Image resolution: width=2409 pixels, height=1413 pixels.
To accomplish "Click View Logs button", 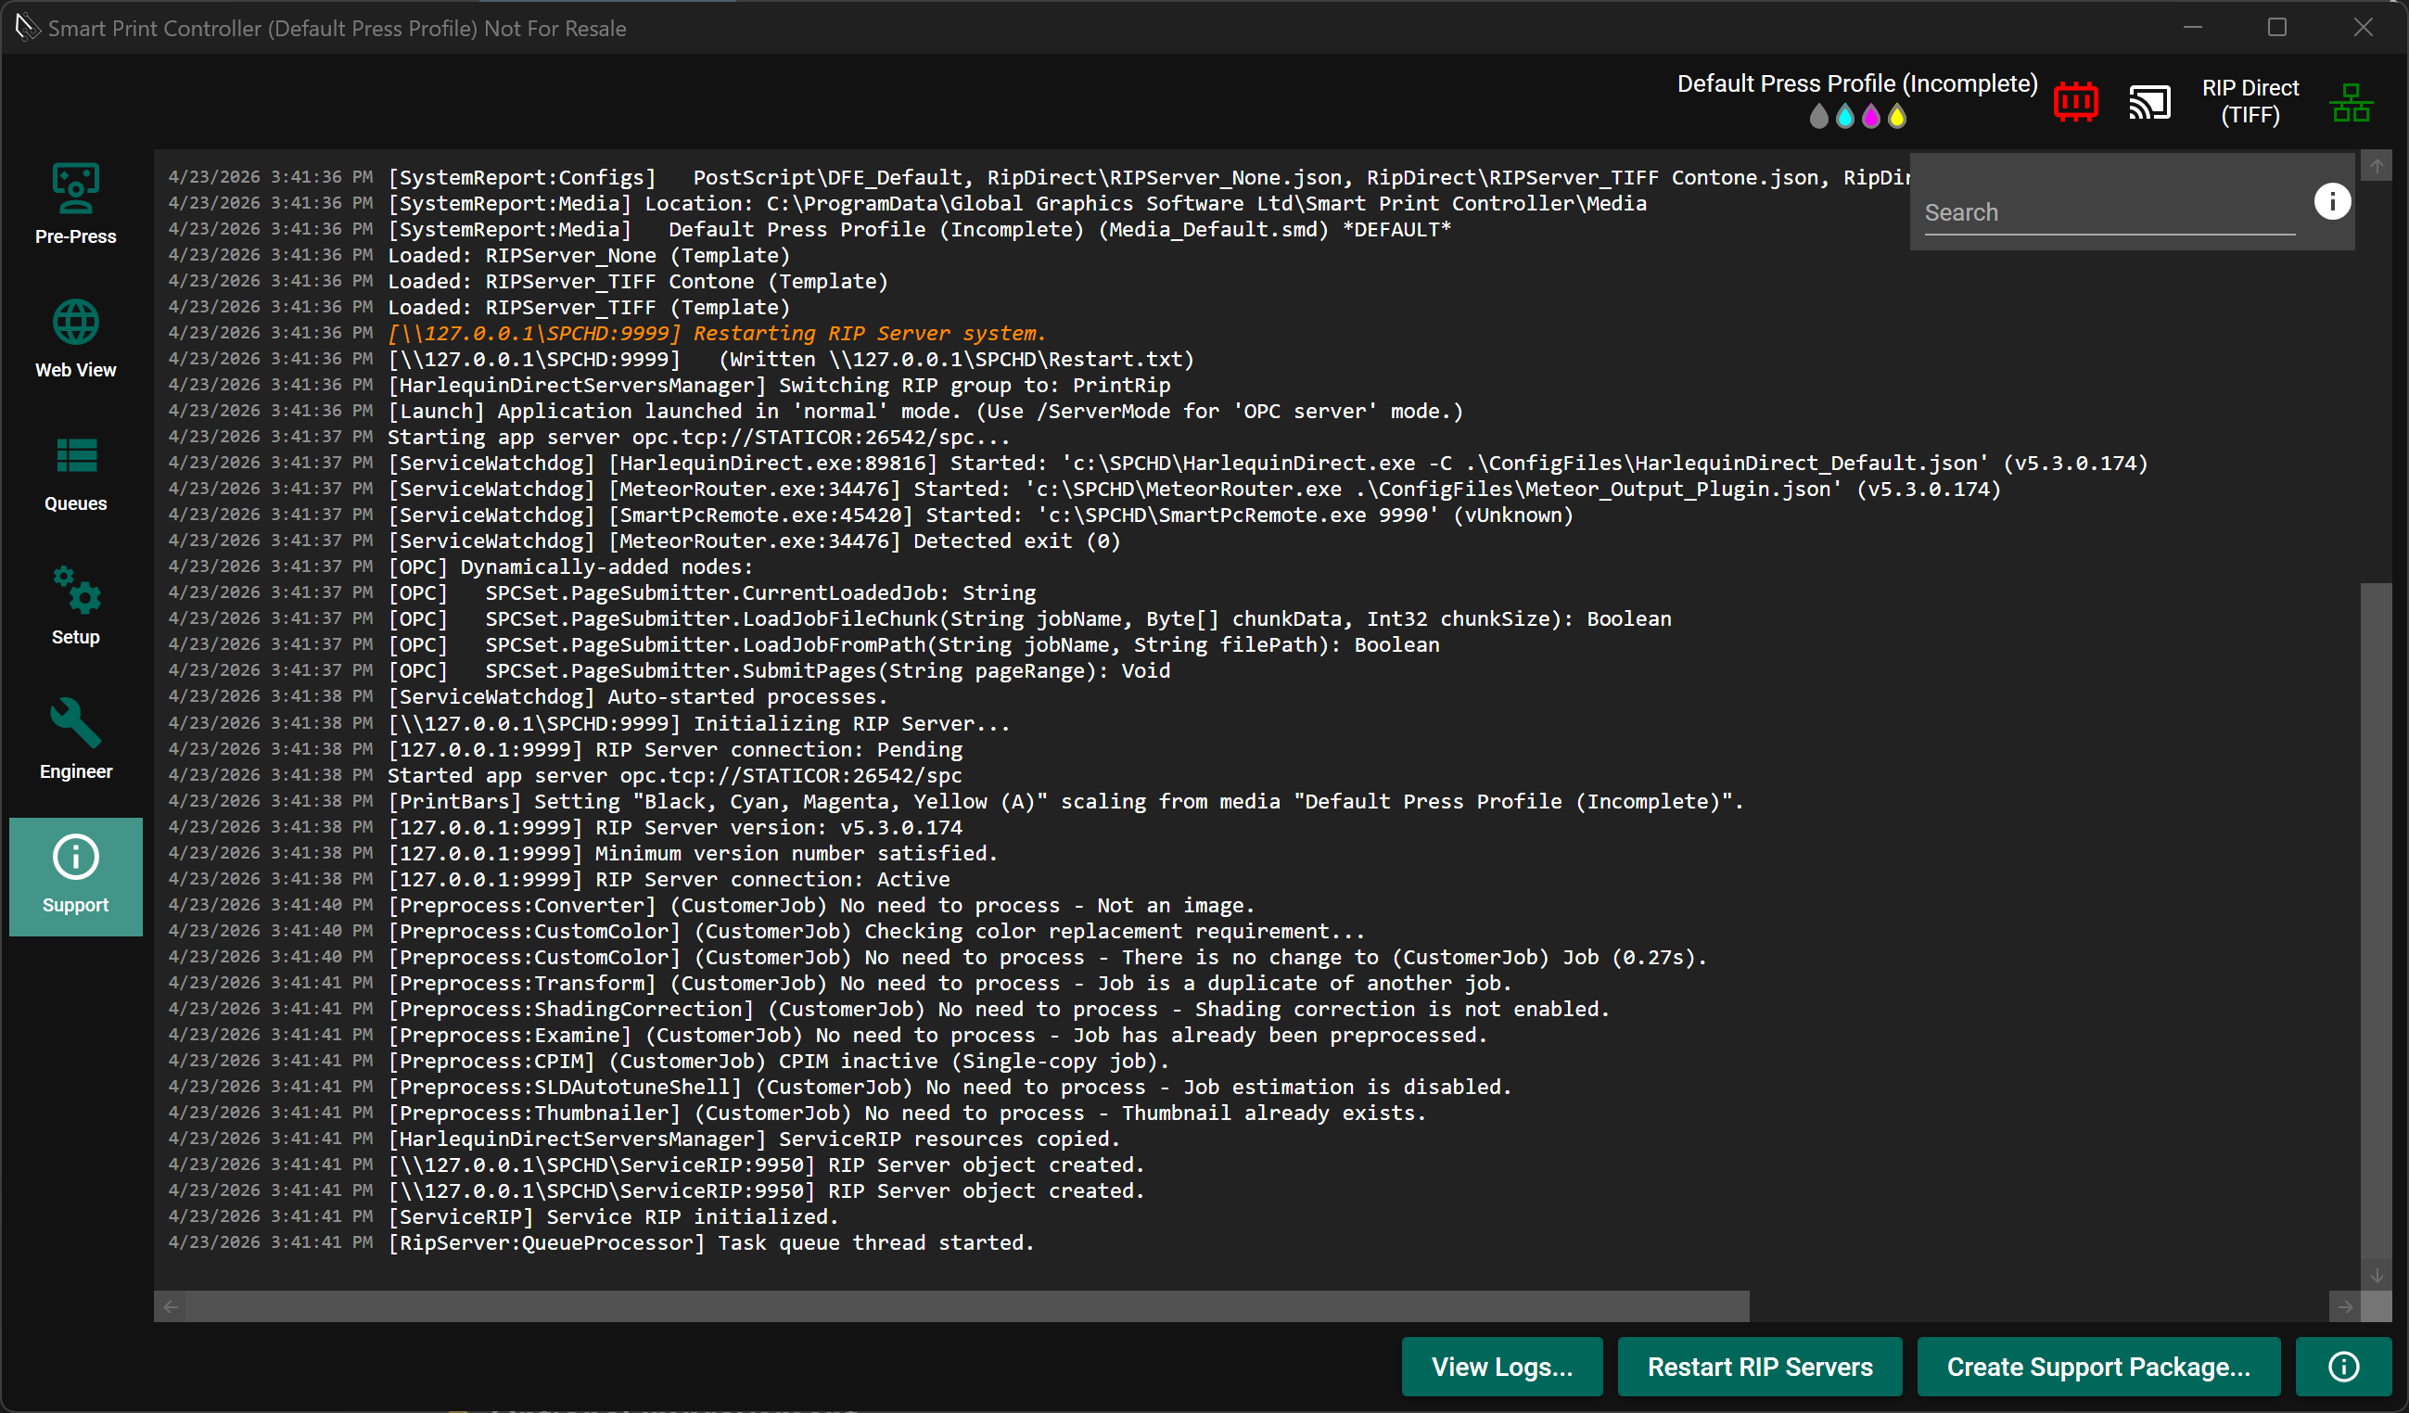I will click(x=1502, y=1368).
